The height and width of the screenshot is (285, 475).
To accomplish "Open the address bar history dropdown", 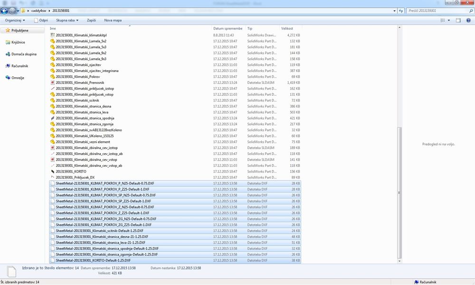I will click(x=394, y=10).
